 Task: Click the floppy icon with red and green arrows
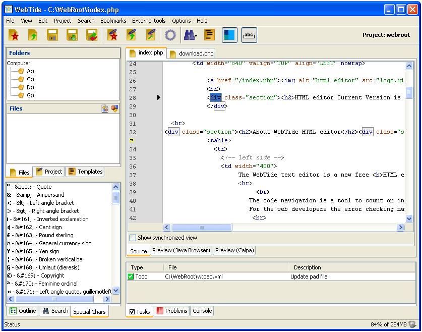(92, 35)
